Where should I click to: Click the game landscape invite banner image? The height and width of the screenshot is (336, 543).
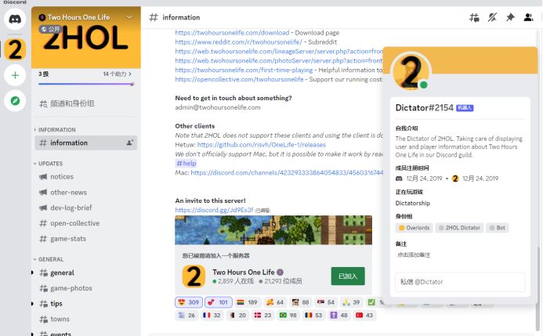[x=273, y=230]
